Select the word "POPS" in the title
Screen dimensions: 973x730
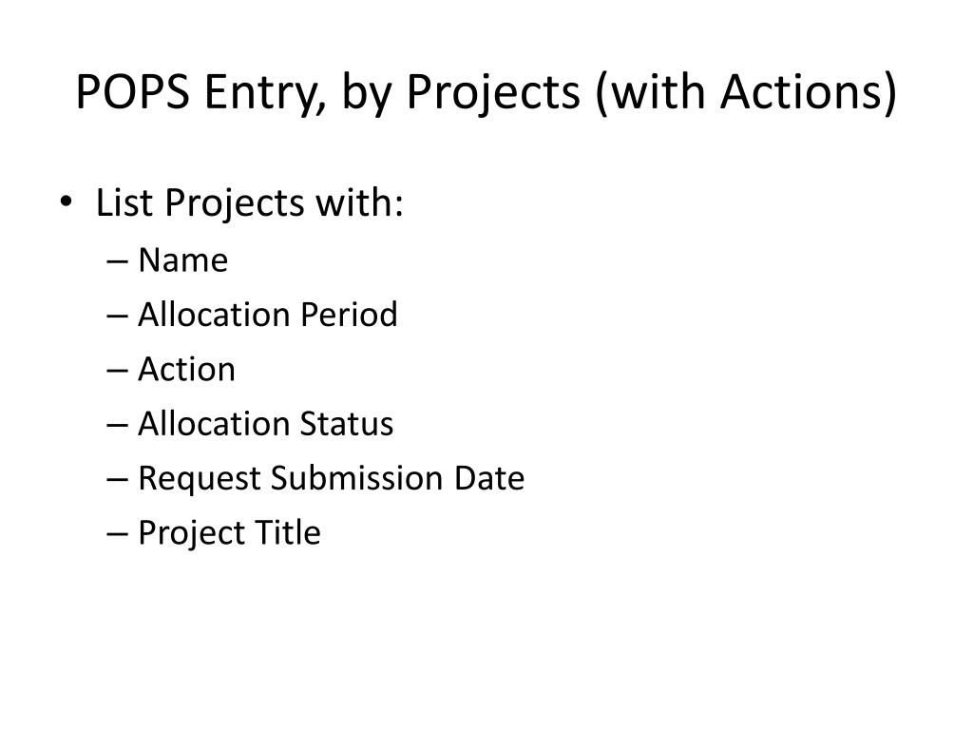point(133,92)
